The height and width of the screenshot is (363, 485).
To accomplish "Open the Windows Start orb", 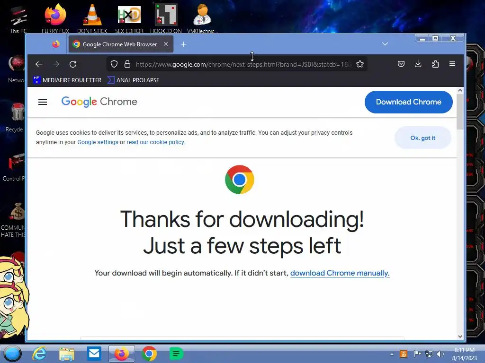I will [12, 354].
